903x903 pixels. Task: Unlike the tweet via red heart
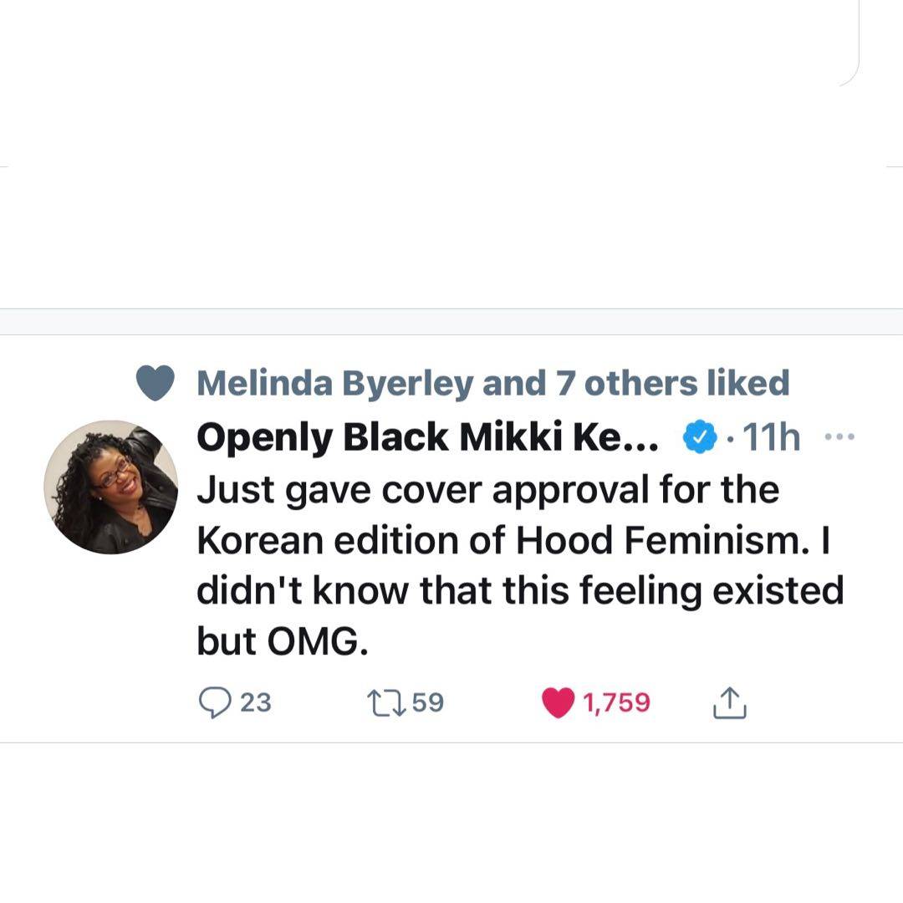[x=559, y=702]
